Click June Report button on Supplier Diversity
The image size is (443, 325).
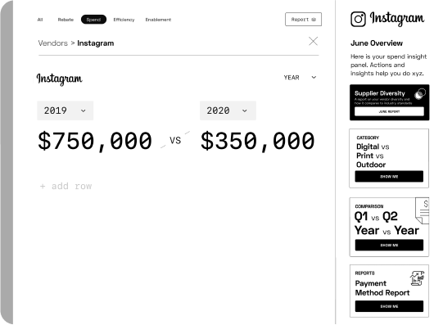point(389,111)
